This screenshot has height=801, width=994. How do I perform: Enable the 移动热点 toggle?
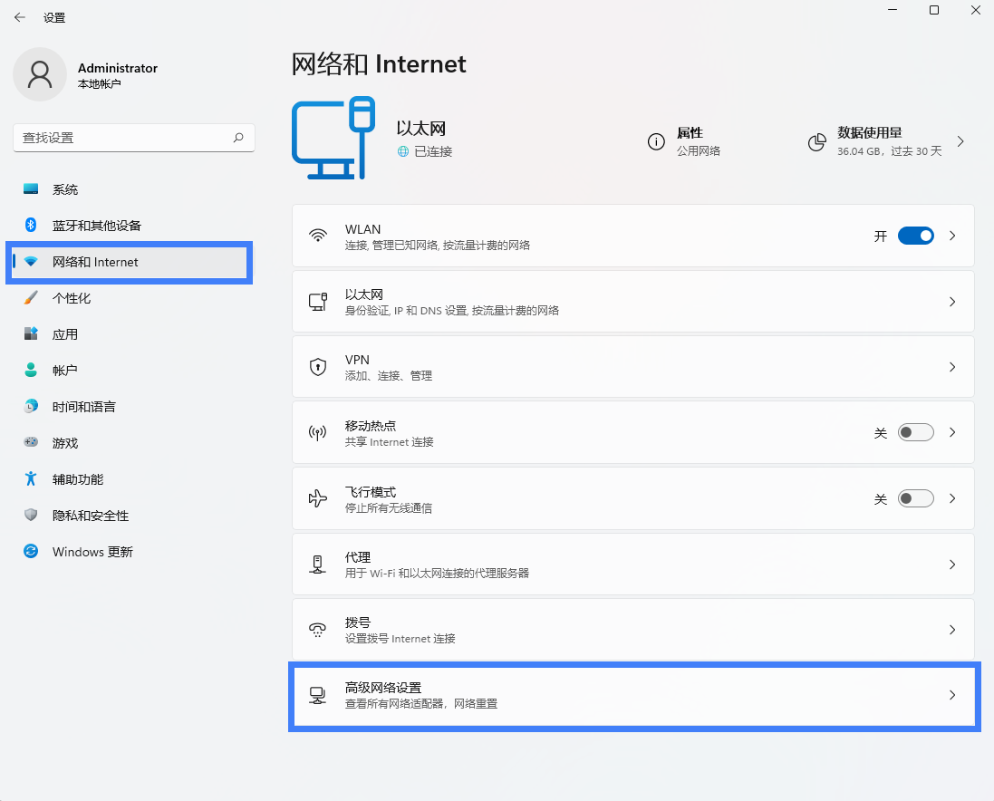click(x=915, y=433)
